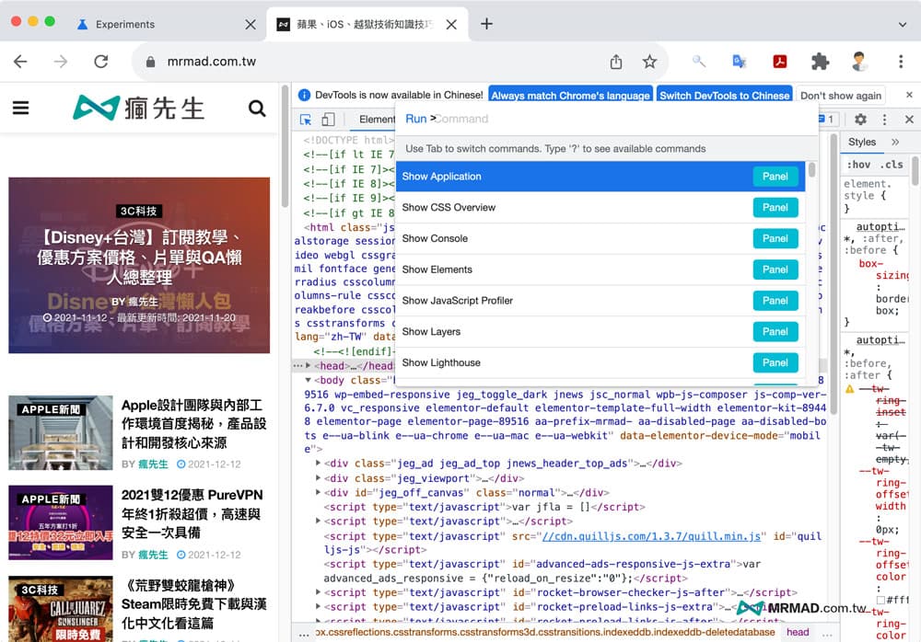Run the Show Application command
Image resolution: width=921 pixels, height=642 pixels.
(600, 177)
